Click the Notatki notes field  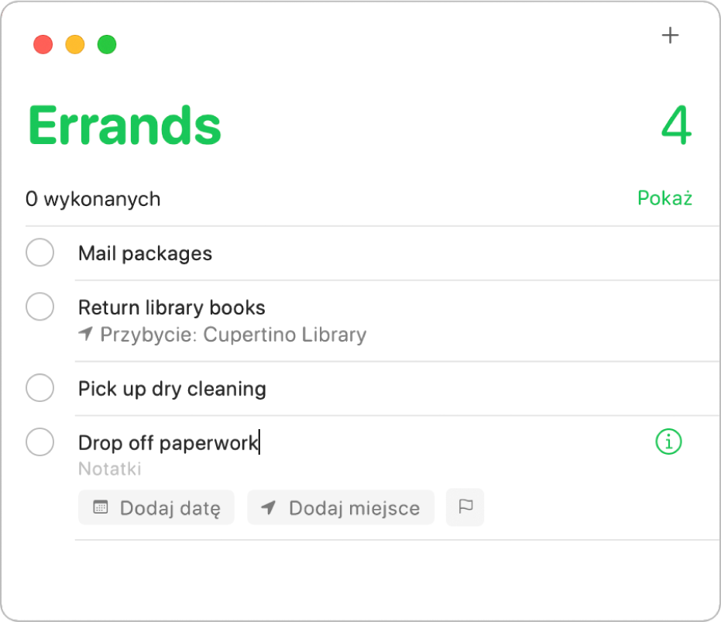110,469
